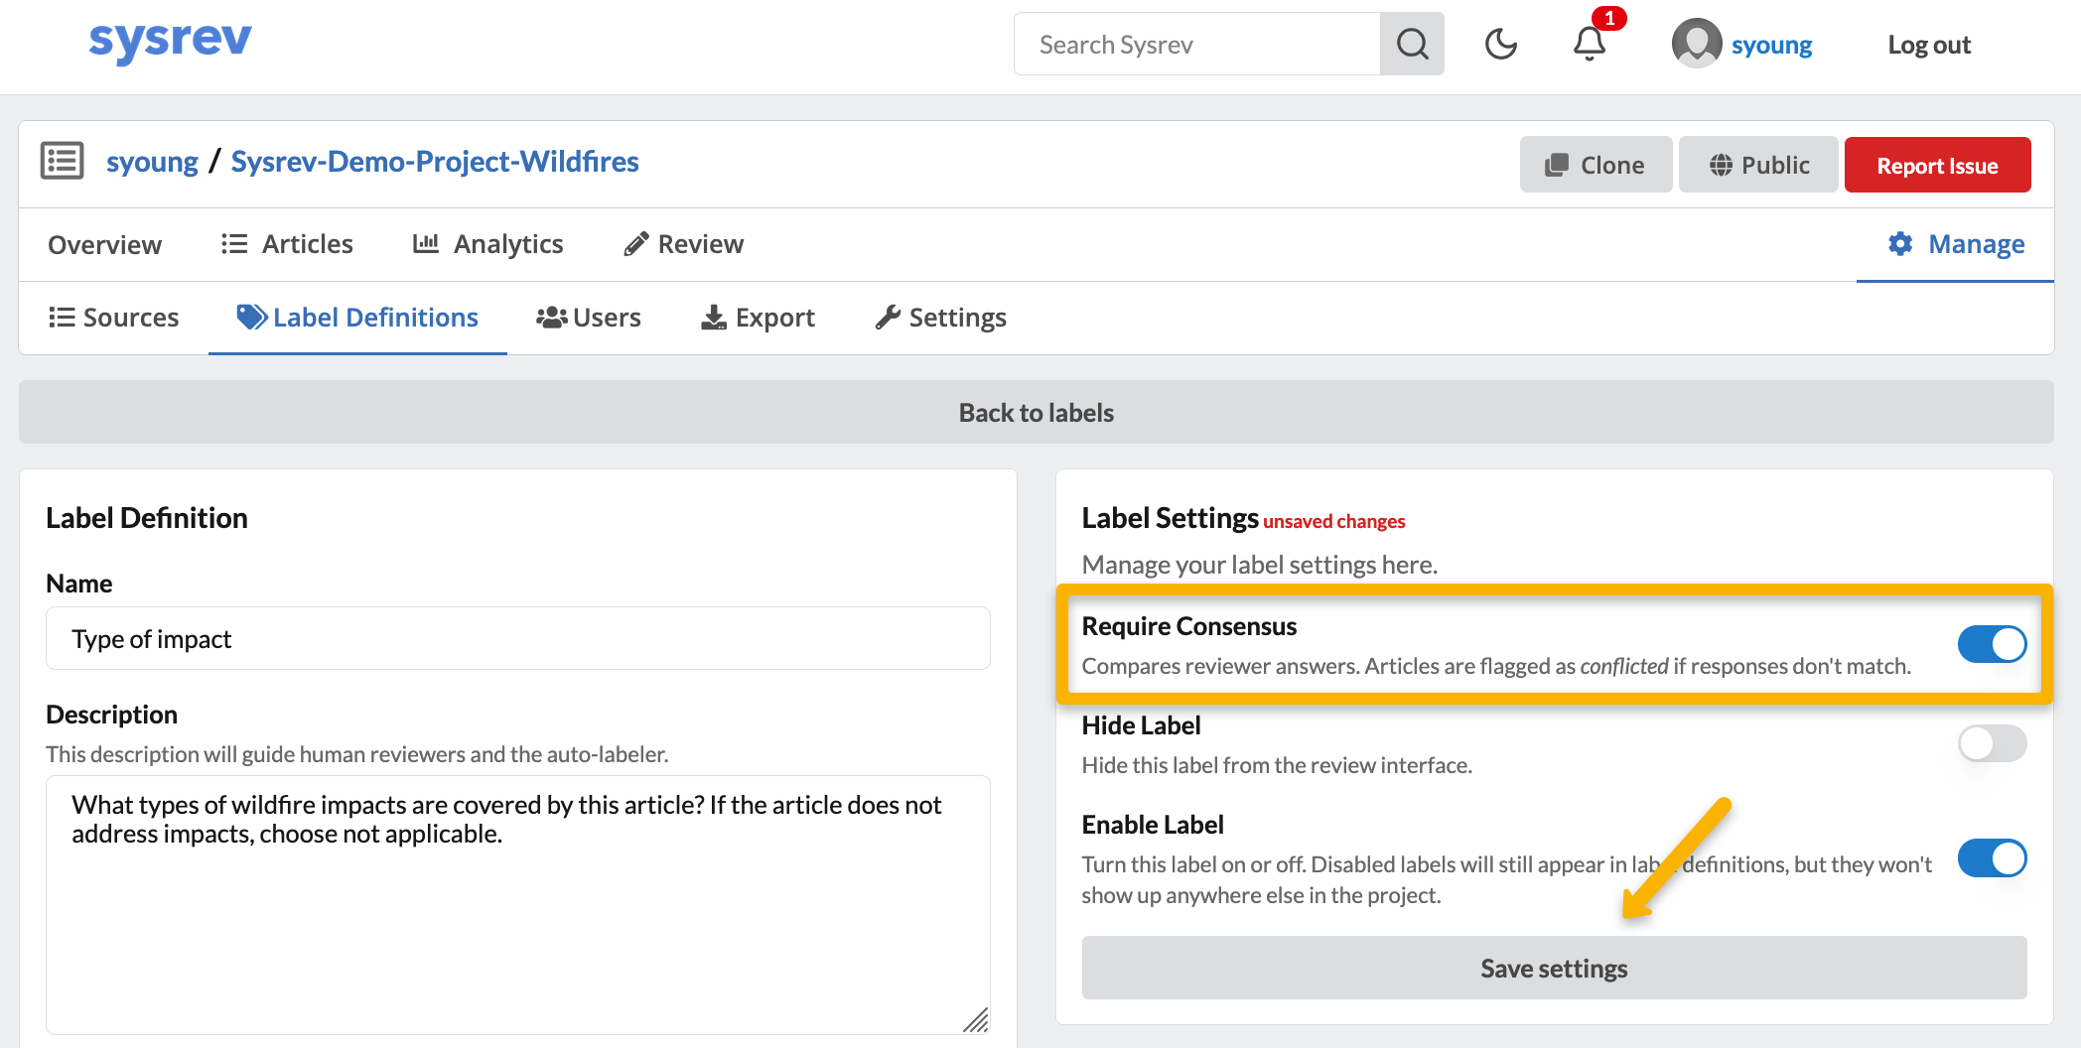
Task: Click the Export download icon
Action: tap(713, 318)
